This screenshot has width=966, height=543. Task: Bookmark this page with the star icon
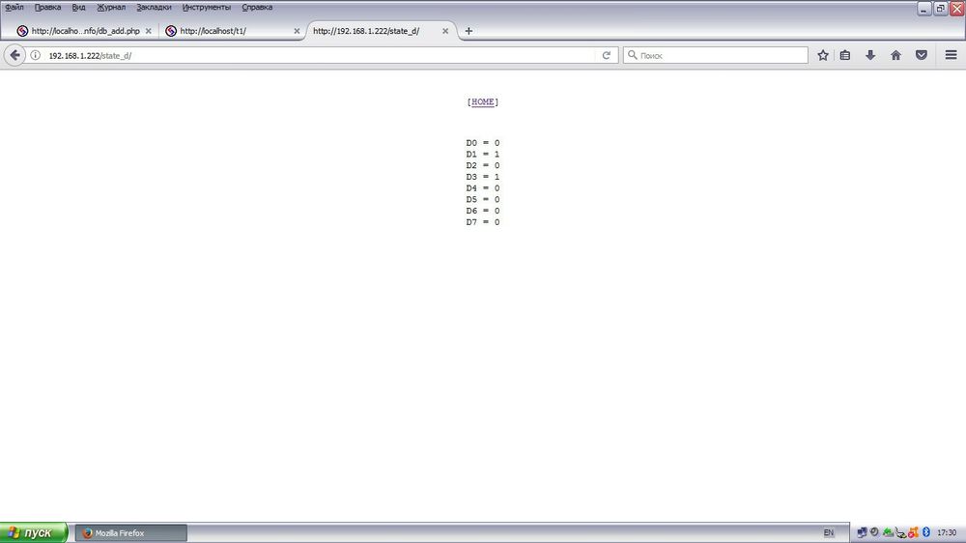[x=822, y=55]
